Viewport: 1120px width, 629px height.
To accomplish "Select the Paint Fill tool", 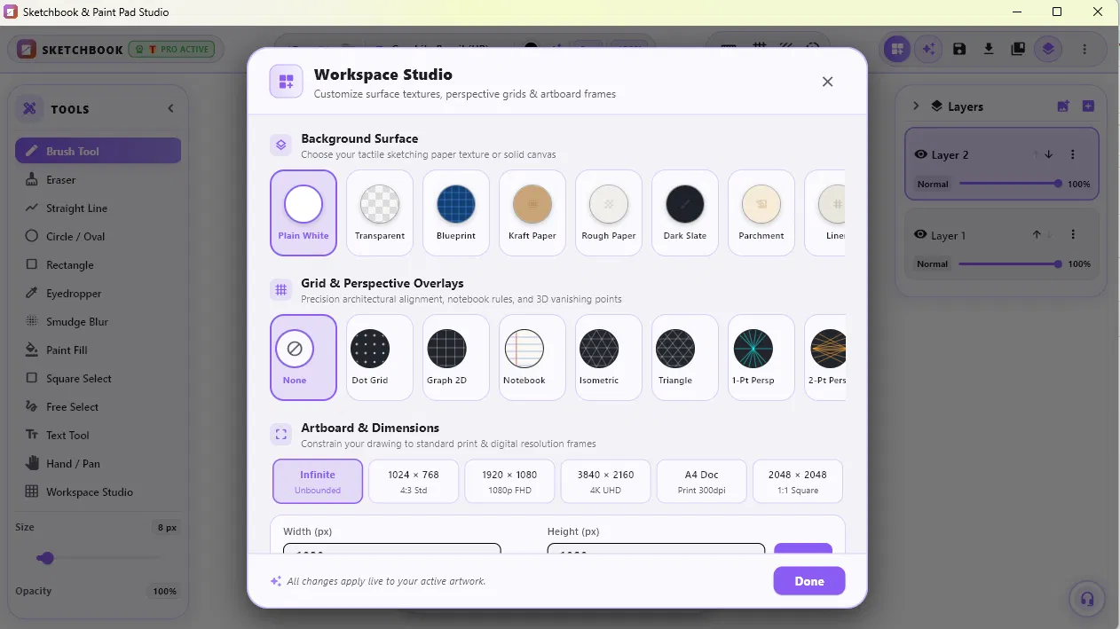I will (x=98, y=350).
